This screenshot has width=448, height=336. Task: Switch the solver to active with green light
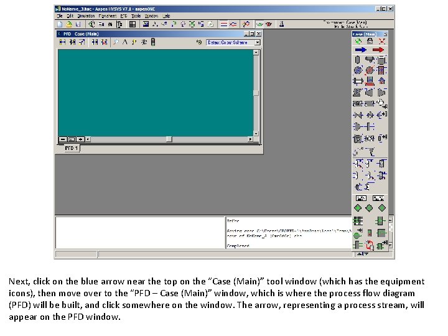(x=259, y=24)
